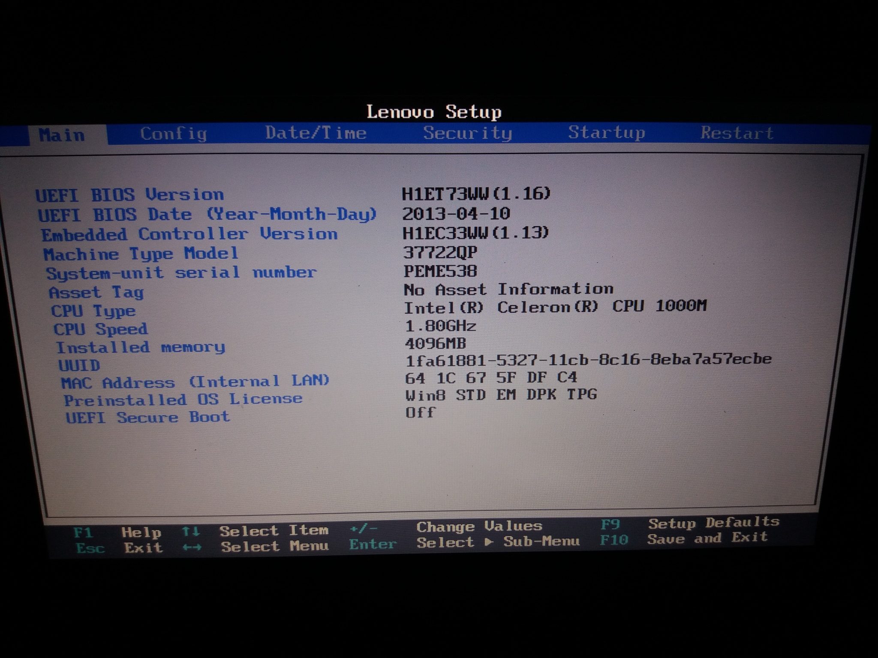878x658 pixels.
Task: Click the CPU Type label
Action: click(x=93, y=311)
